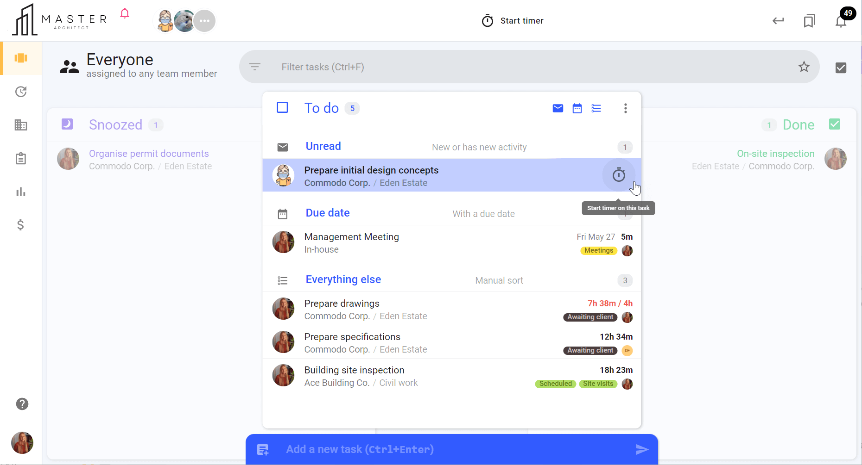Click the To do count badge 5
This screenshot has width=862, height=465.
tap(352, 108)
